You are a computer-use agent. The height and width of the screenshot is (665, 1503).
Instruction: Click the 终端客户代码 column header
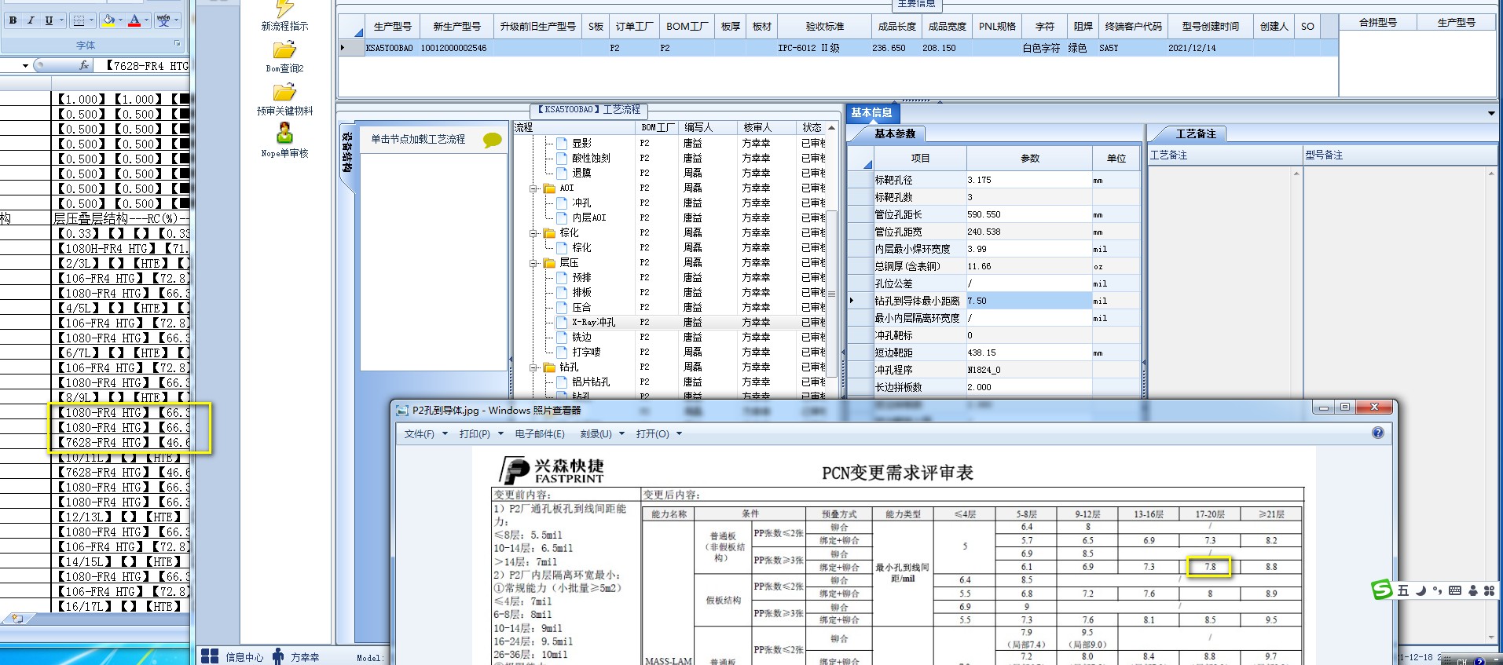pyautogui.click(x=1133, y=27)
